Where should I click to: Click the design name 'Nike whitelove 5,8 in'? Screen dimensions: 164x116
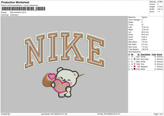pos(18,12)
